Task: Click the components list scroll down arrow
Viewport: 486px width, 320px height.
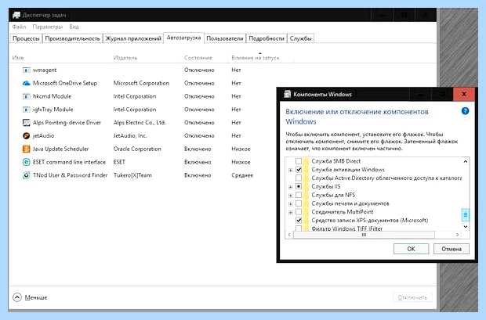Action: [466, 227]
